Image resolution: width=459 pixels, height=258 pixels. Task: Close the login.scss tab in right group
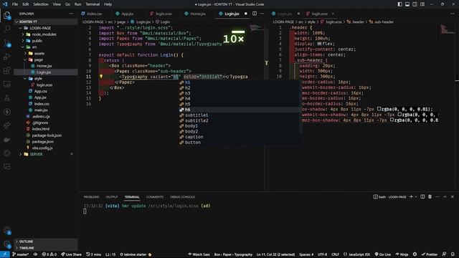333,14
